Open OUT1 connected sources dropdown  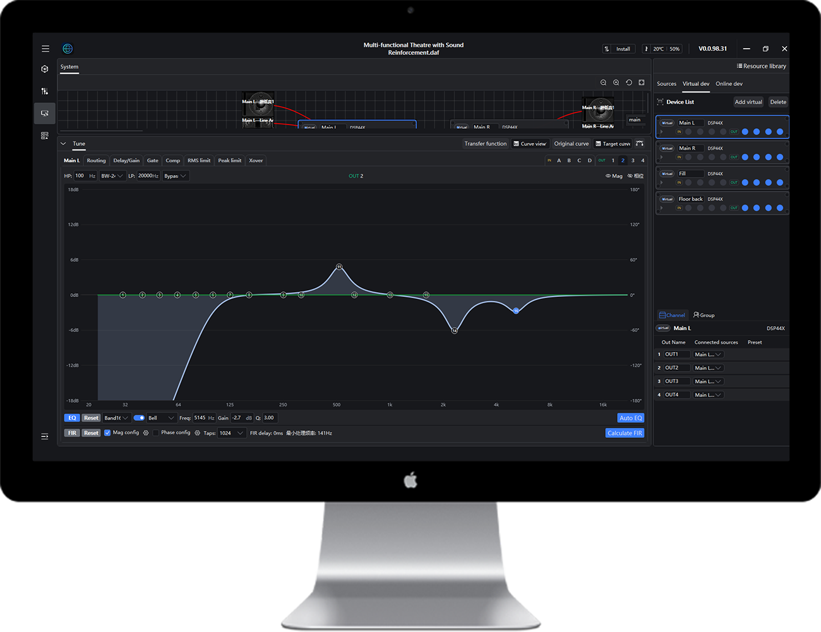708,355
